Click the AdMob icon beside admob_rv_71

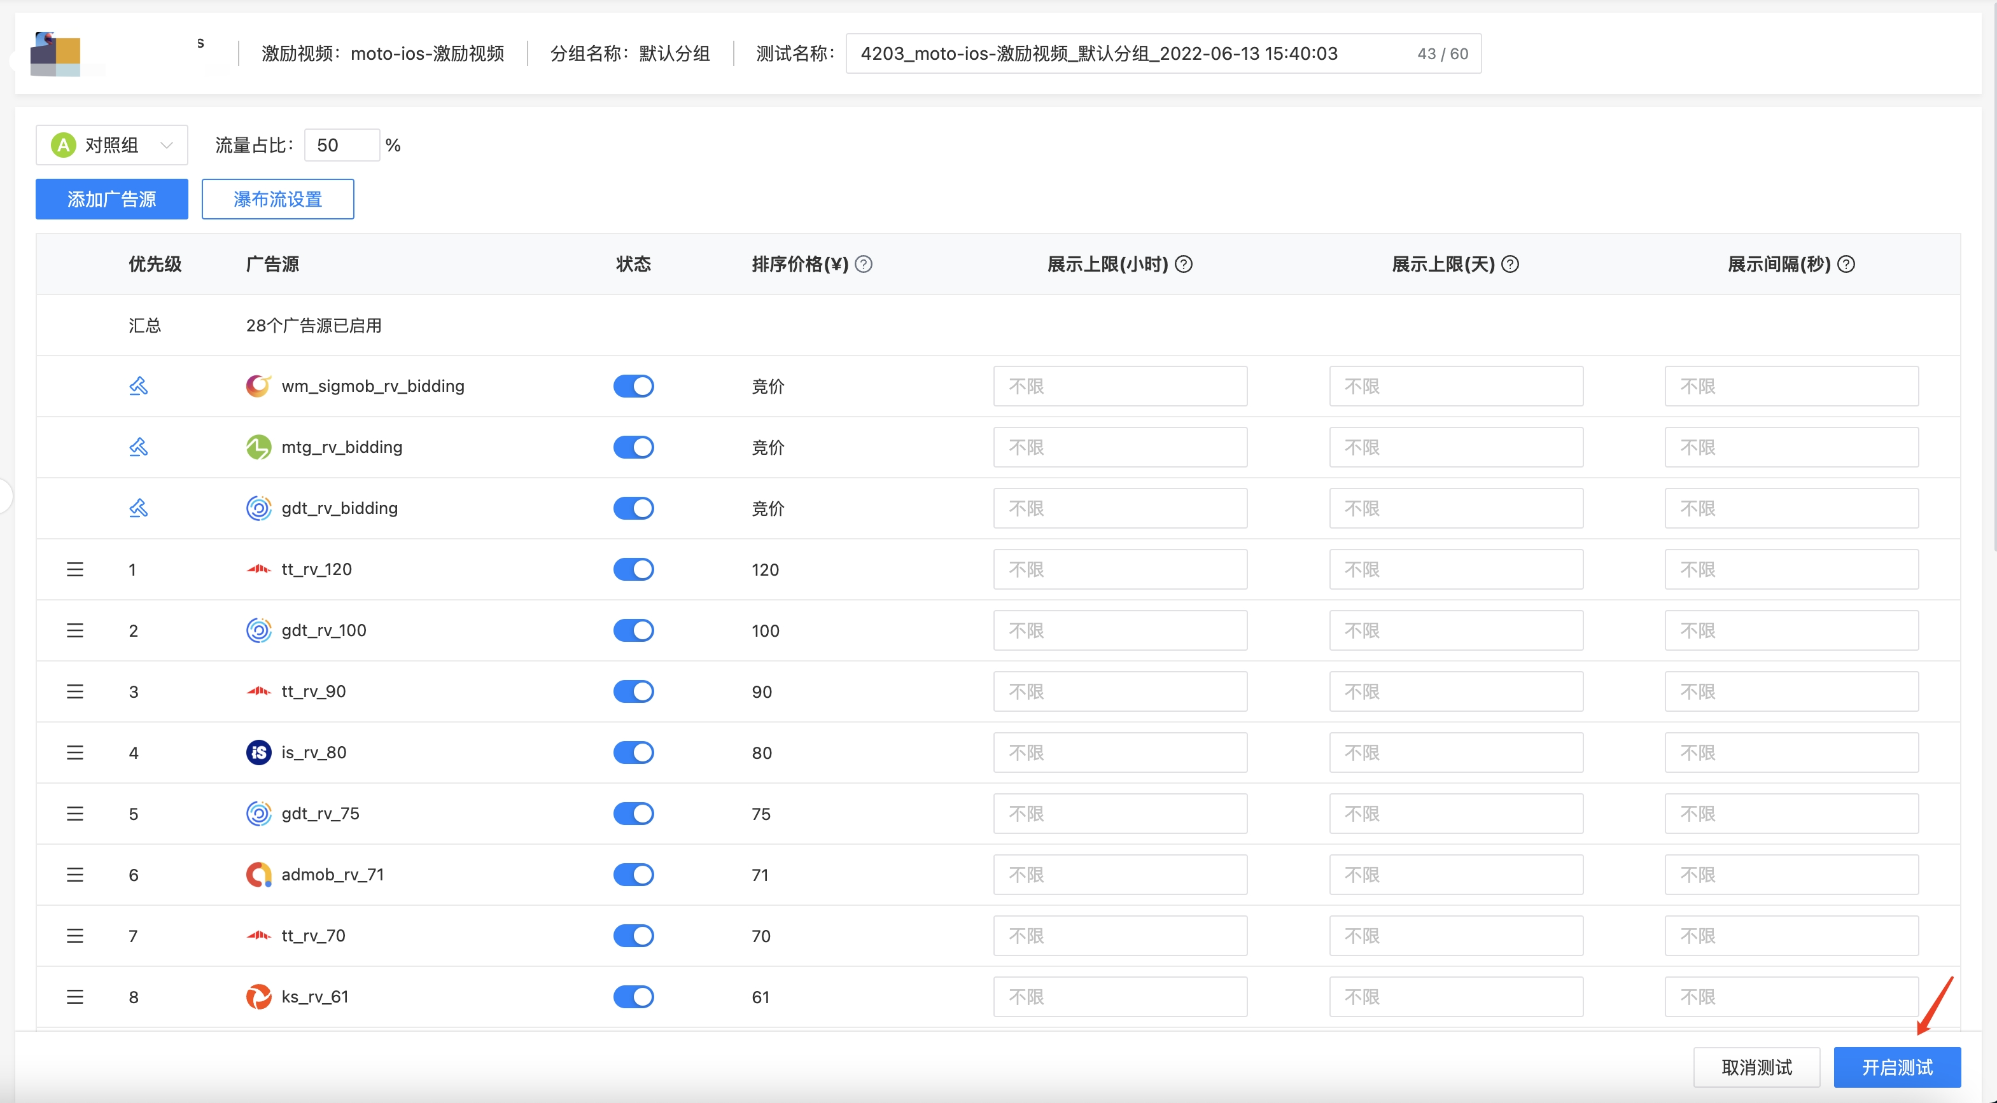tap(258, 875)
